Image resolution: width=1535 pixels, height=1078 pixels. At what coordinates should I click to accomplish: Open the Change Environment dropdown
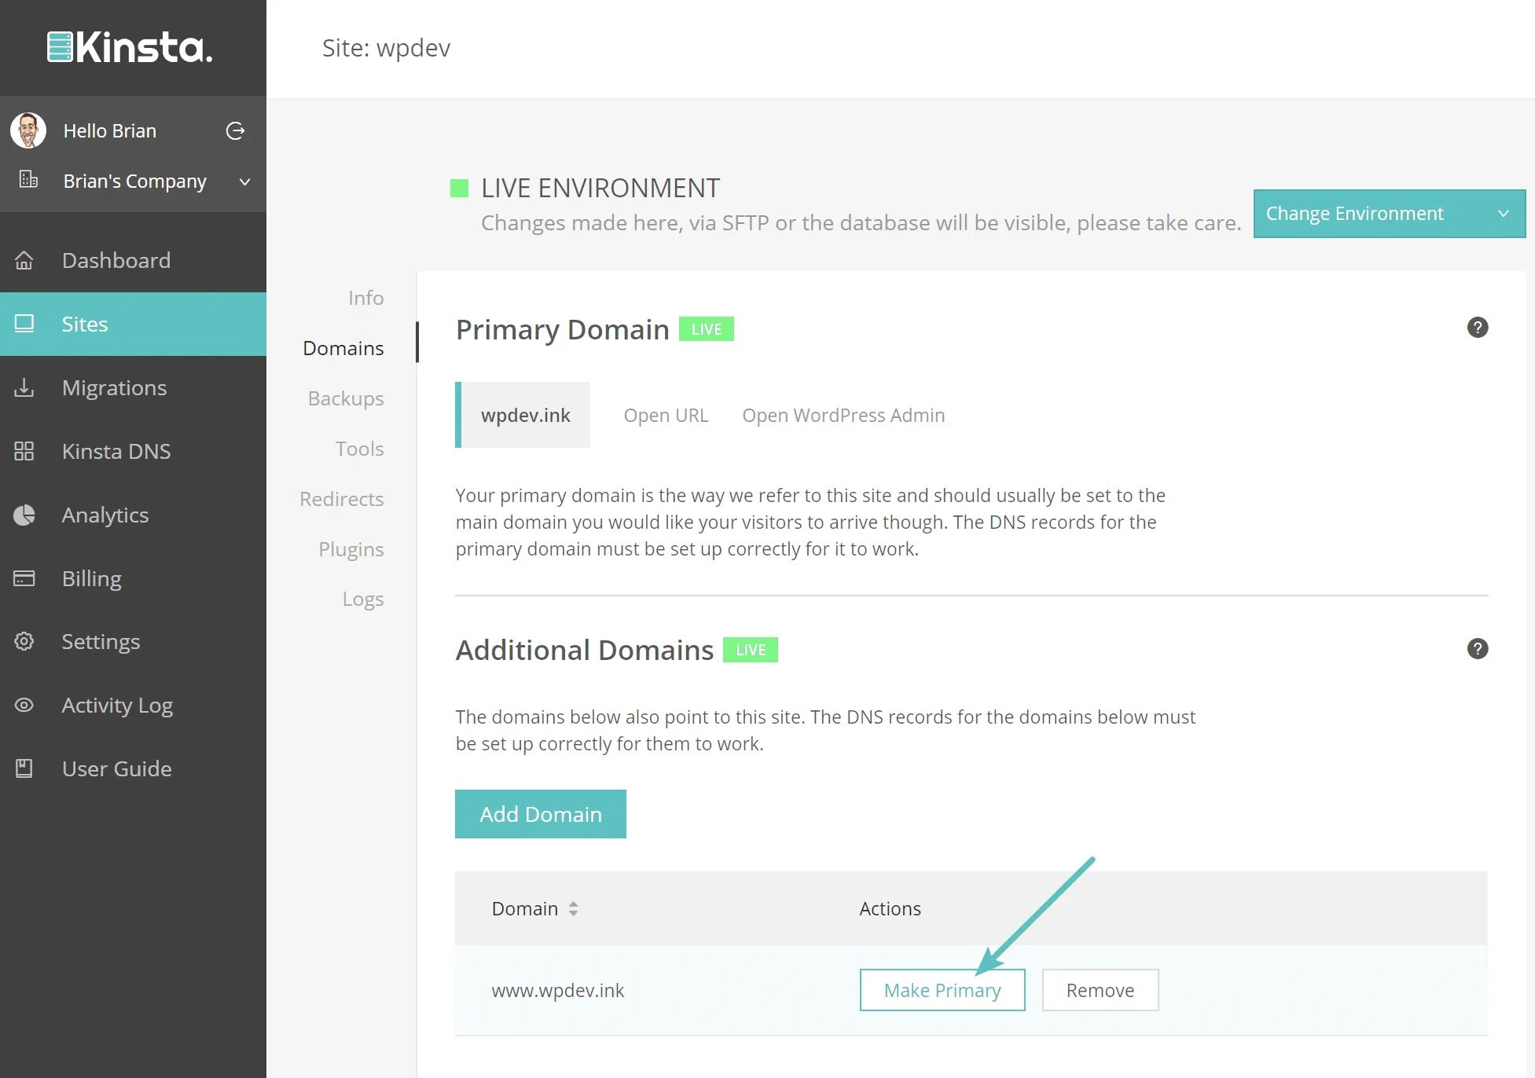[x=1388, y=214]
